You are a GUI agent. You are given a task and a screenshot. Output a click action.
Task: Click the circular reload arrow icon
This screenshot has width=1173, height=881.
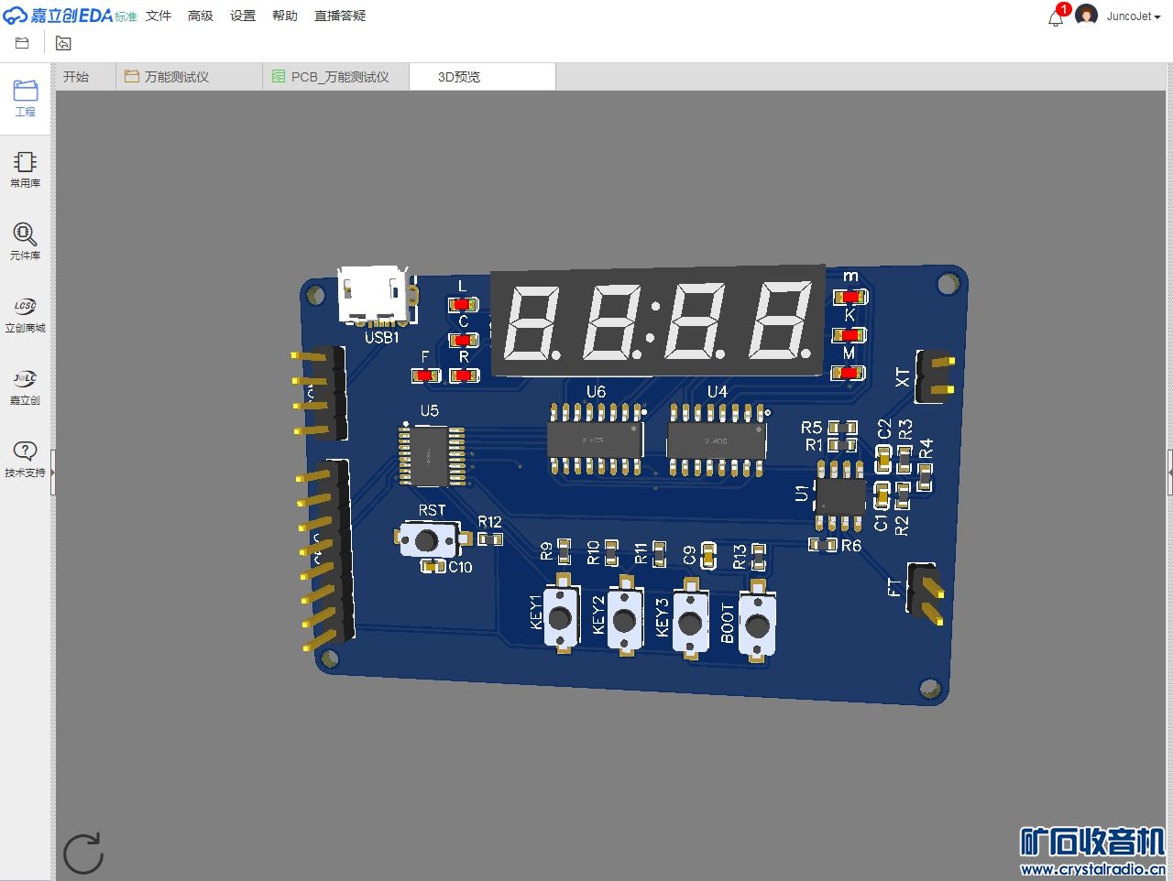[83, 854]
